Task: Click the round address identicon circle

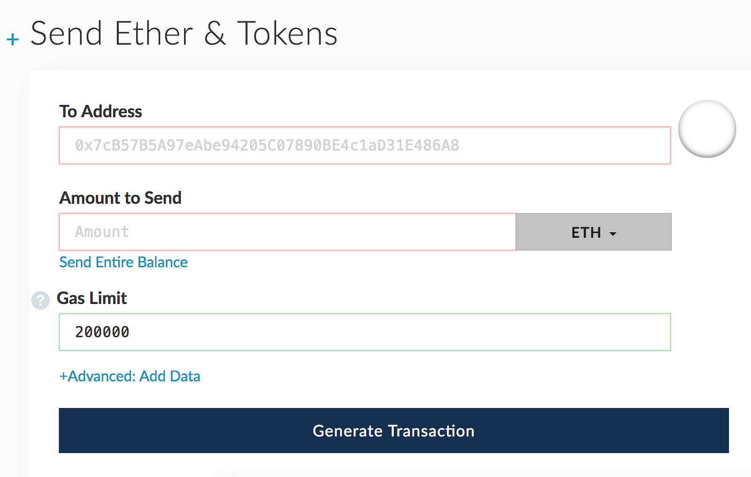Action: pos(707,129)
